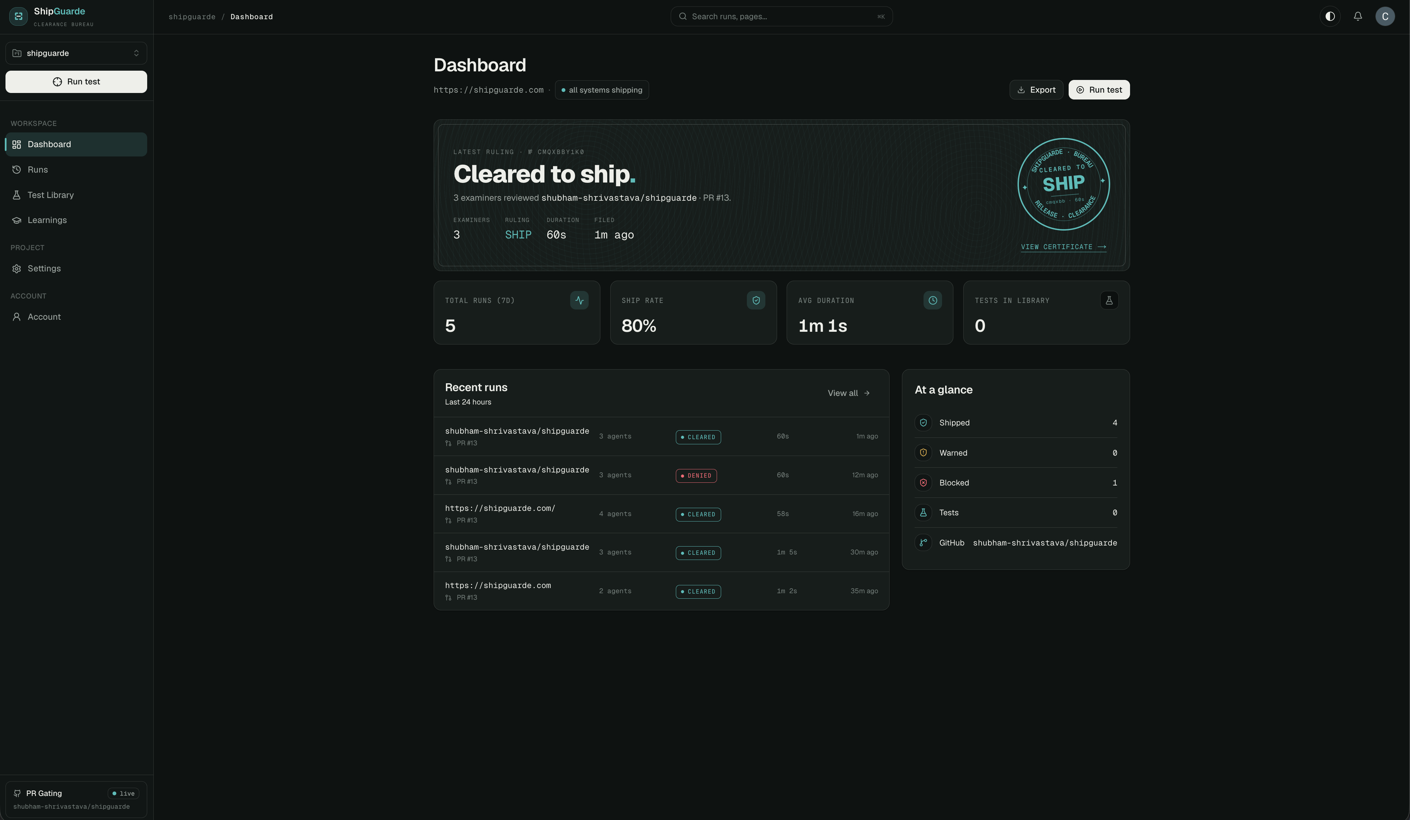Viewport: 1410px width, 820px height.
Task: Click the DENIED status badge
Action: point(696,476)
